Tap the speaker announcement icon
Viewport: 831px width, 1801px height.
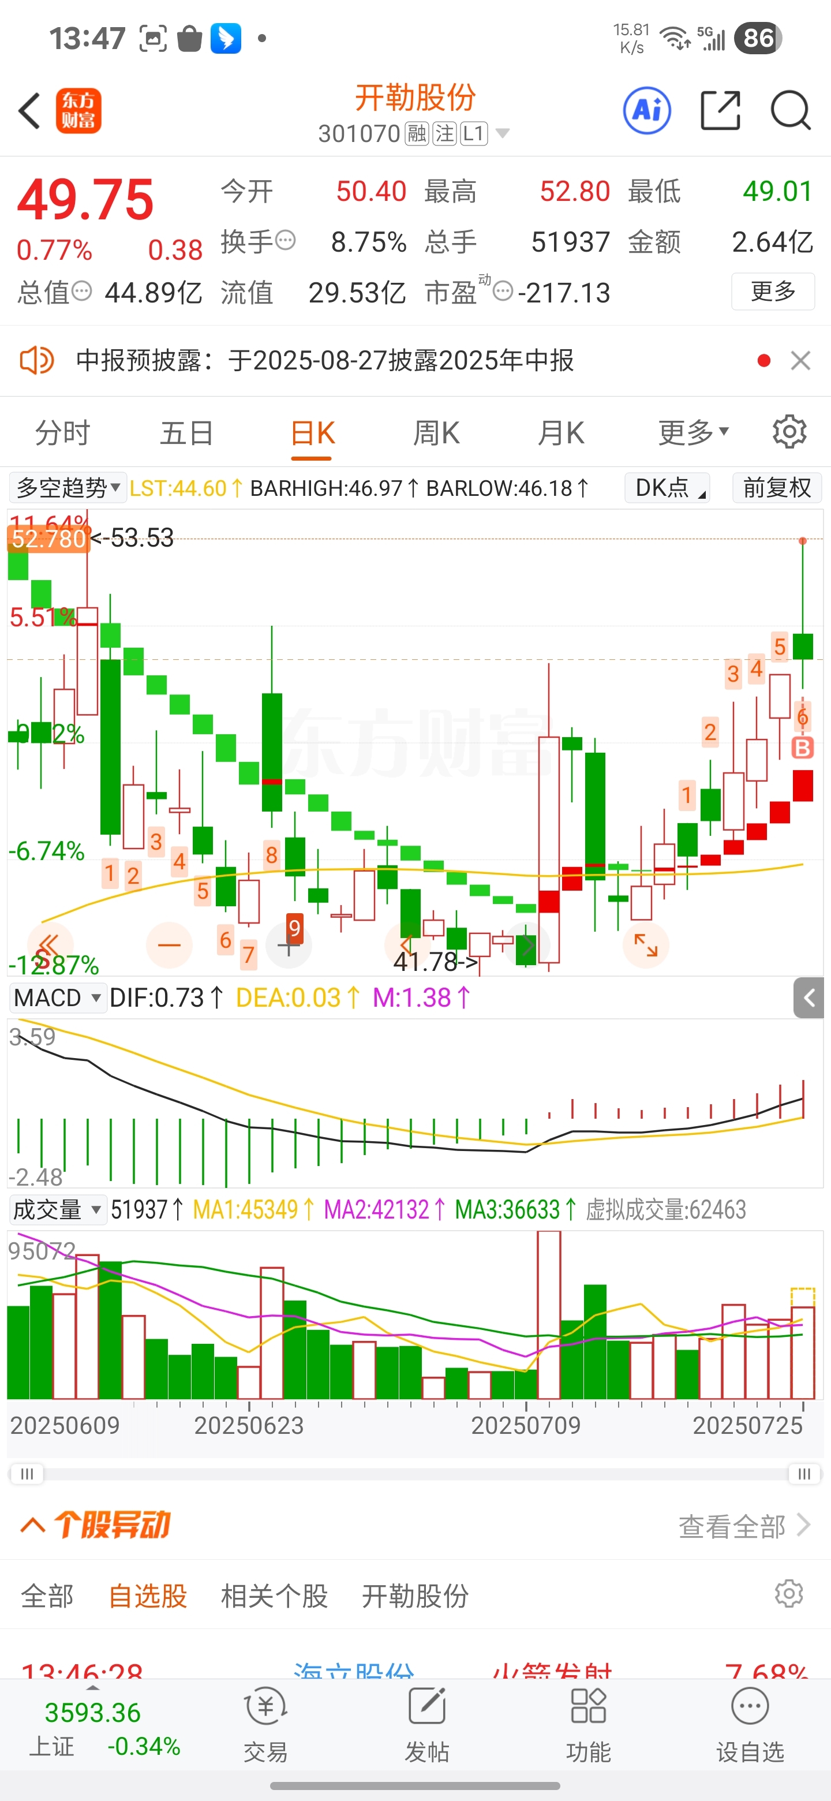[36, 360]
